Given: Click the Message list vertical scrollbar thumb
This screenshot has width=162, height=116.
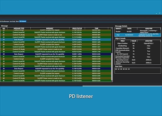Looking at the screenshot, I should click(112, 67).
